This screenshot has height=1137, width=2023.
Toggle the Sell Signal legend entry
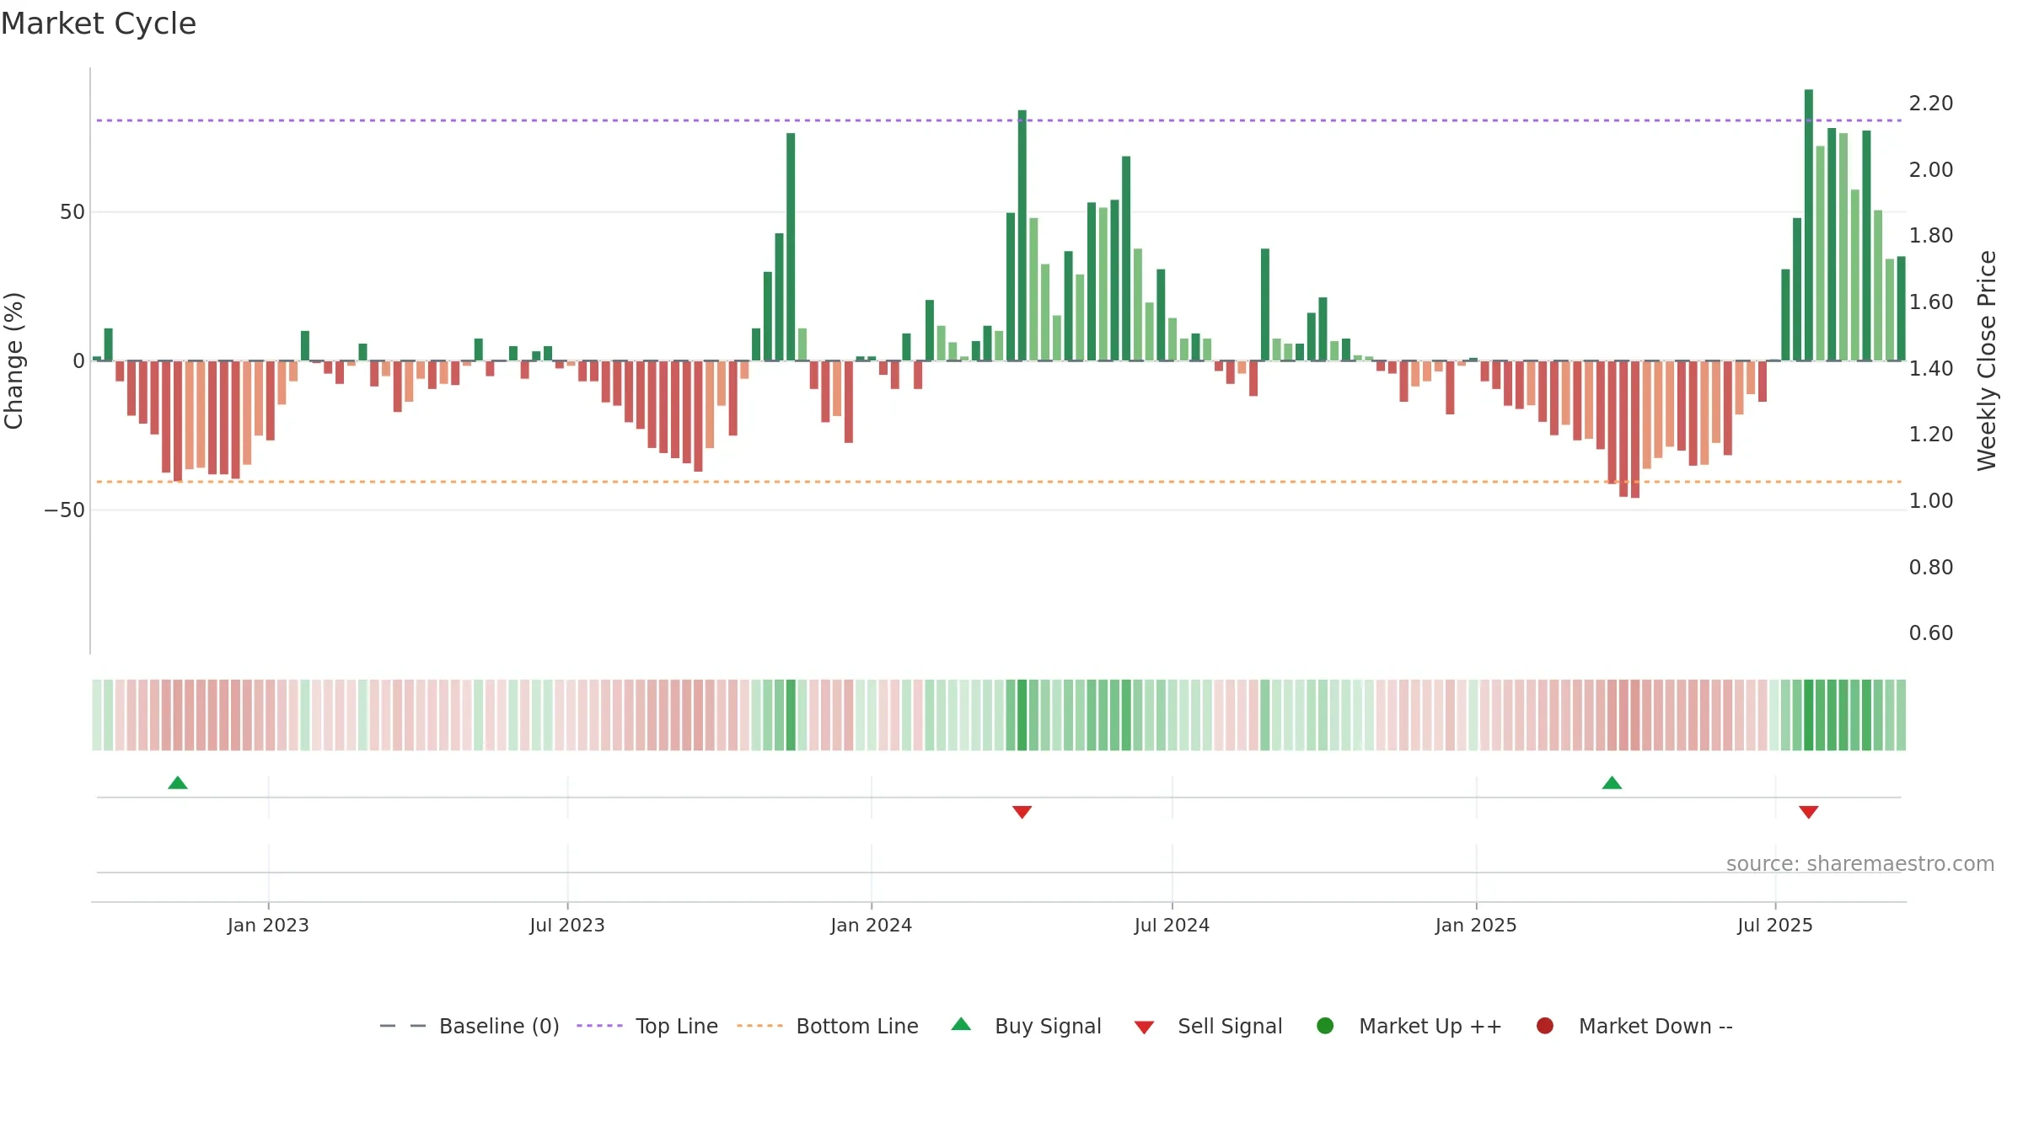[1208, 1026]
